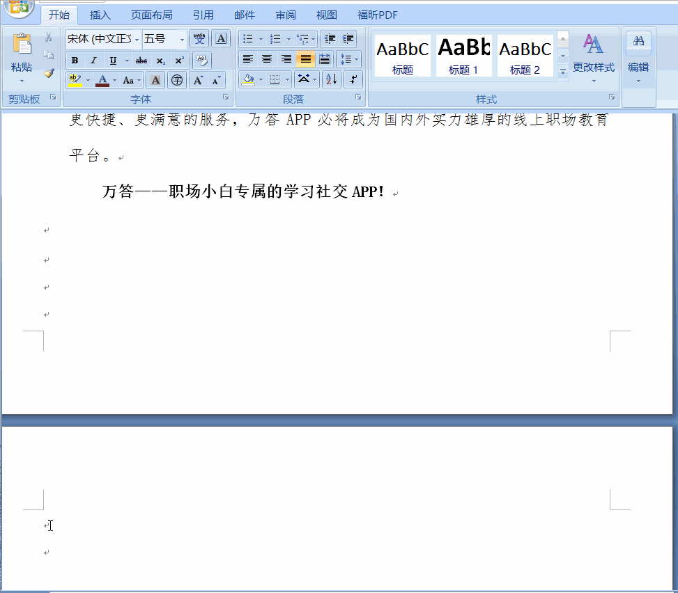Click the Copy icon
Viewport: 678px width, 593px height.
[x=49, y=55]
